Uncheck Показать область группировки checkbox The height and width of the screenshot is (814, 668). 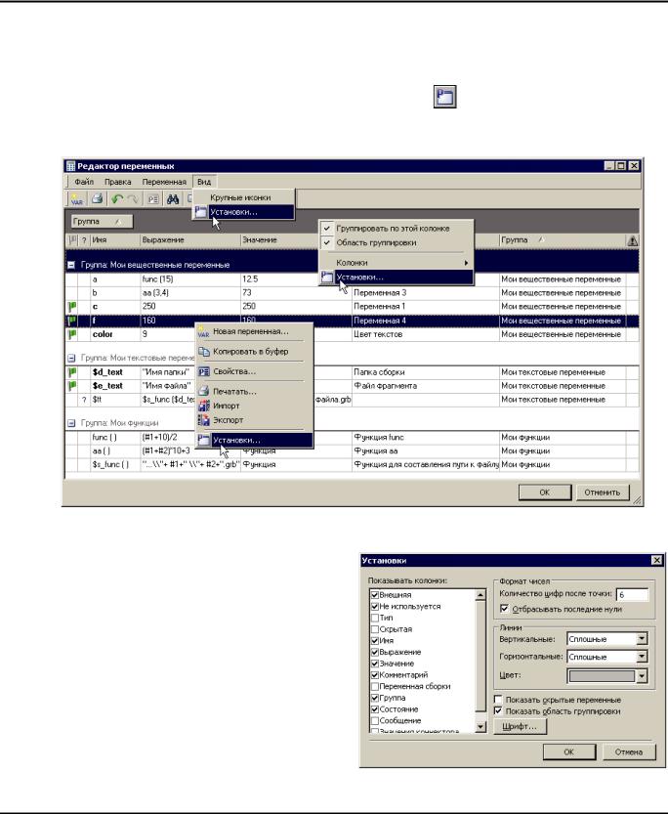498,710
